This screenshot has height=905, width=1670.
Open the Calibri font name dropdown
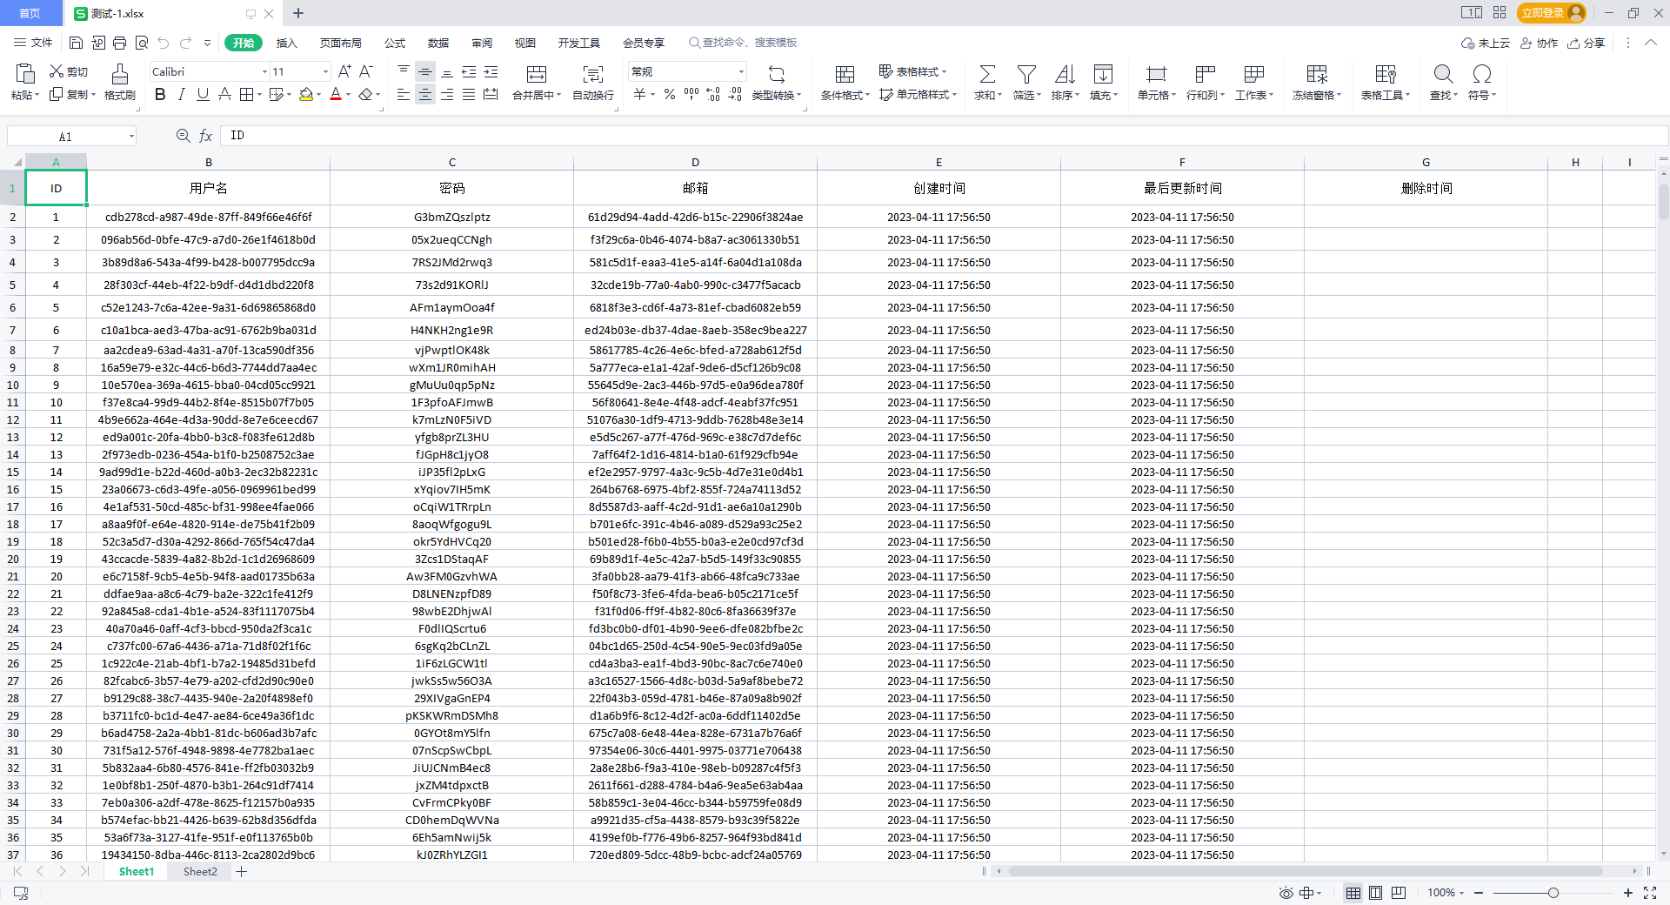(264, 71)
